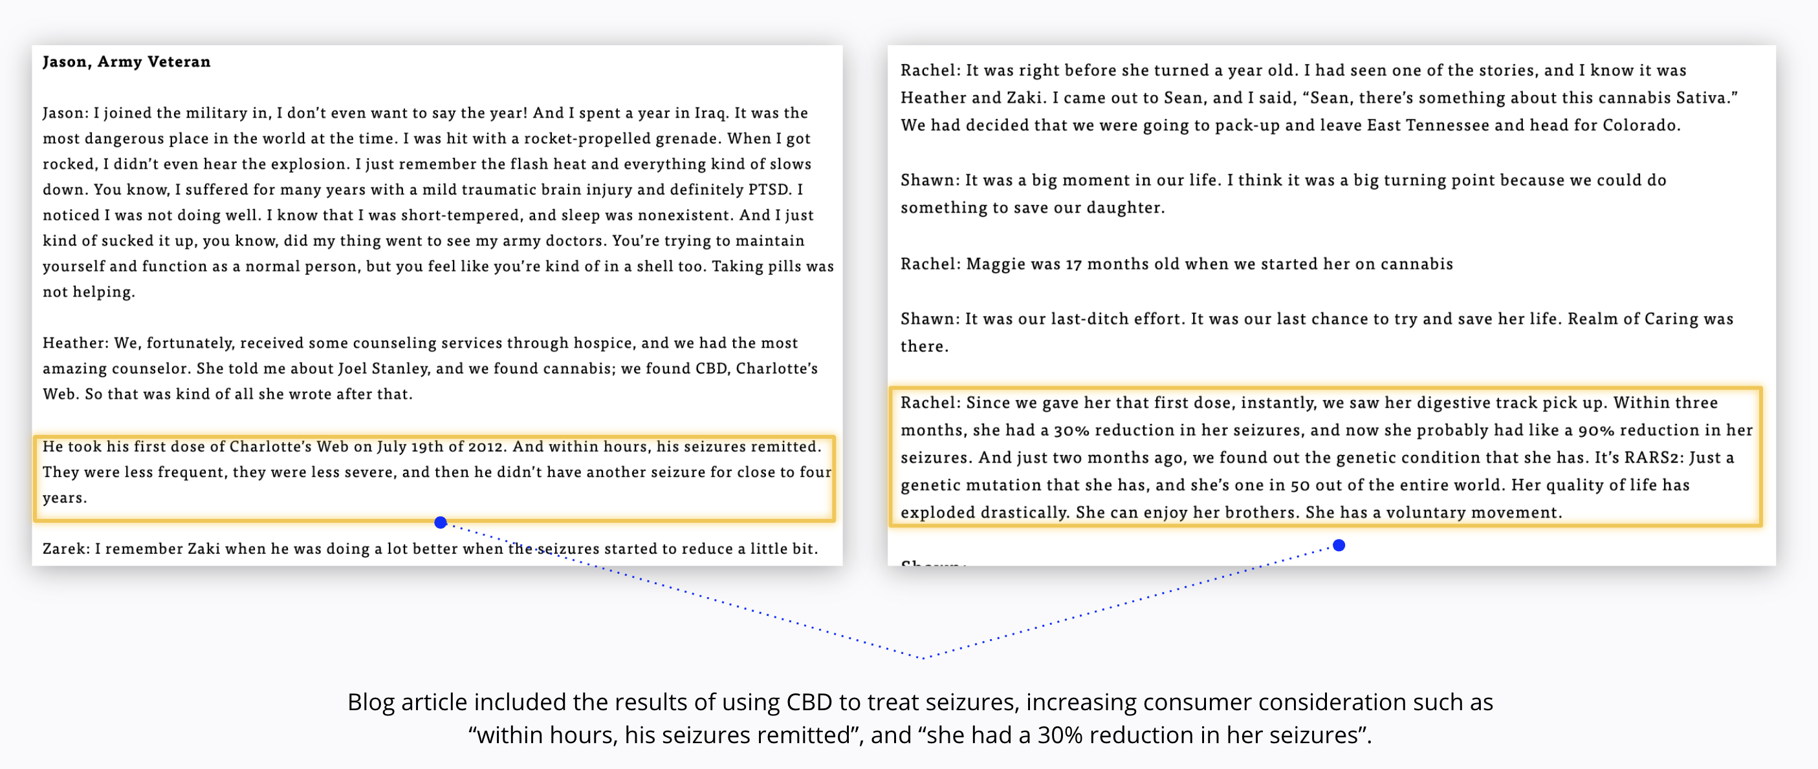
Task: Click the 'Maggie was 17 months old' line
Action: click(1176, 264)
